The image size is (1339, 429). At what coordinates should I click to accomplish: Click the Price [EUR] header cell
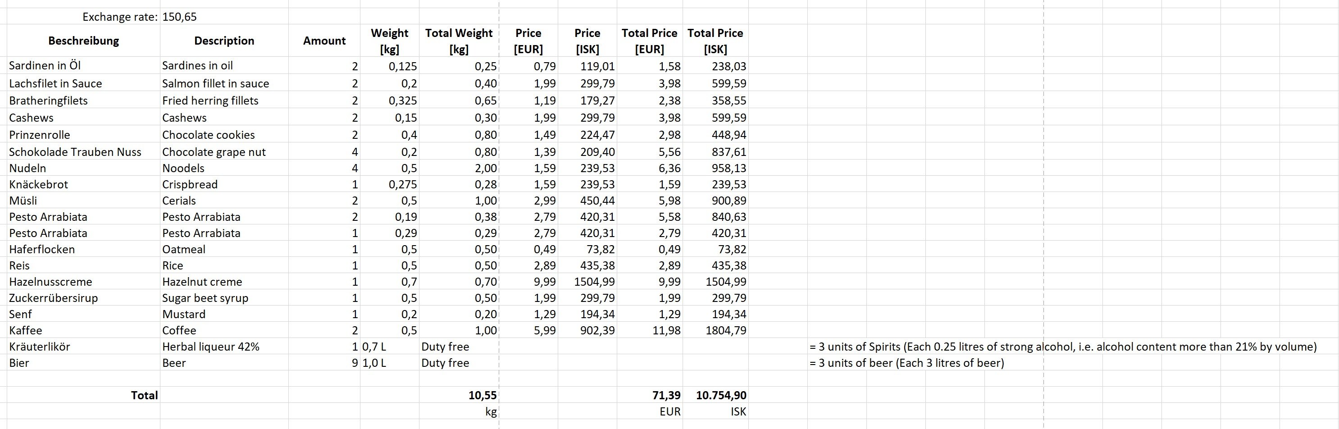click(x=528, y=41)
